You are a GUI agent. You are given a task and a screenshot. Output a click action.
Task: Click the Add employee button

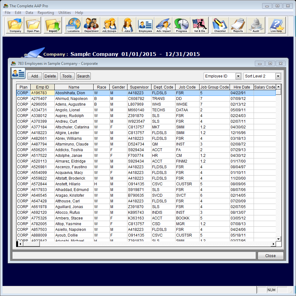34,76
